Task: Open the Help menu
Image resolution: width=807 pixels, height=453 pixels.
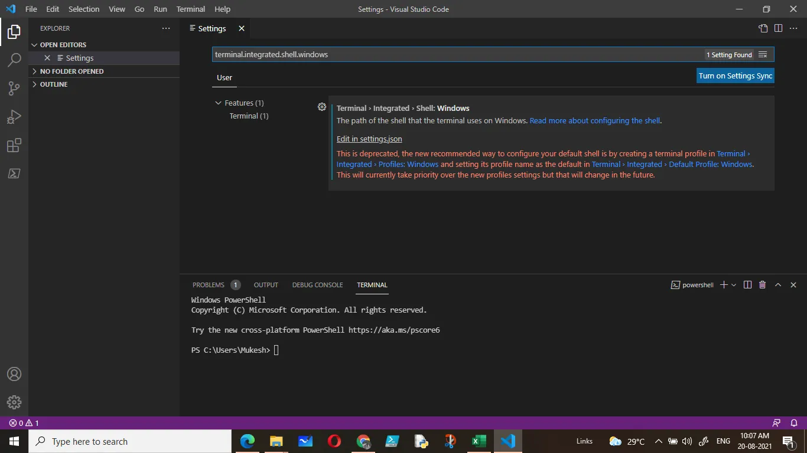Action: pyautogui.click(x=223, y=9)
